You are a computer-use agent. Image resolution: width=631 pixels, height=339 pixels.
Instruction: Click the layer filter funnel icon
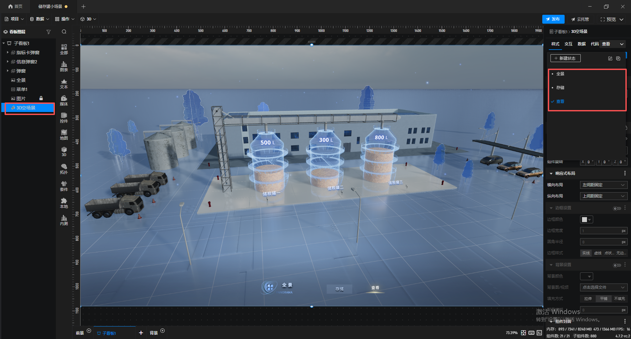(x=49, y=32)
